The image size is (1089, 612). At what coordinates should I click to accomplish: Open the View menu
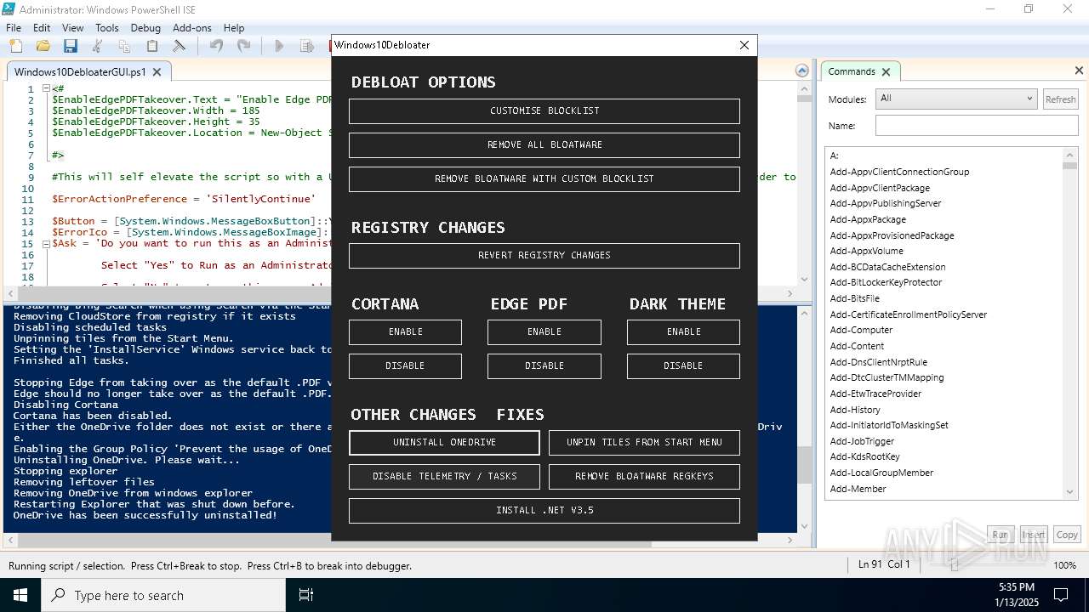73,28
